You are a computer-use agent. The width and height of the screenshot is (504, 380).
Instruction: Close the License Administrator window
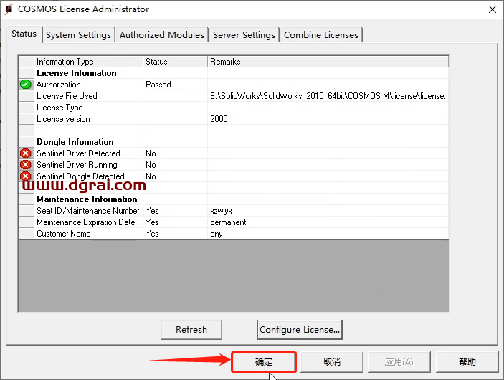point(492,9)
